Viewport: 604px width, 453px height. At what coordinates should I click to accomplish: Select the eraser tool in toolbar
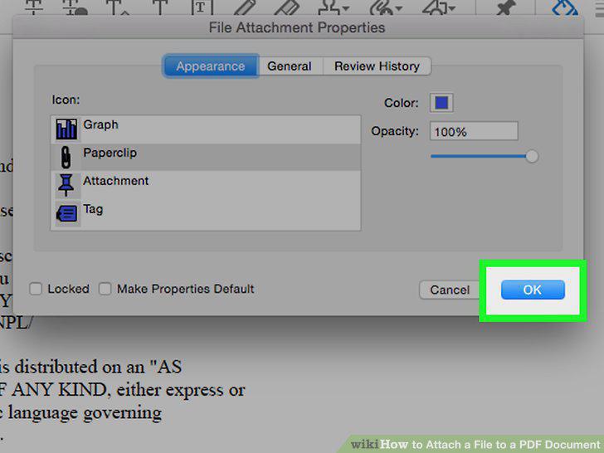(287, 7)
